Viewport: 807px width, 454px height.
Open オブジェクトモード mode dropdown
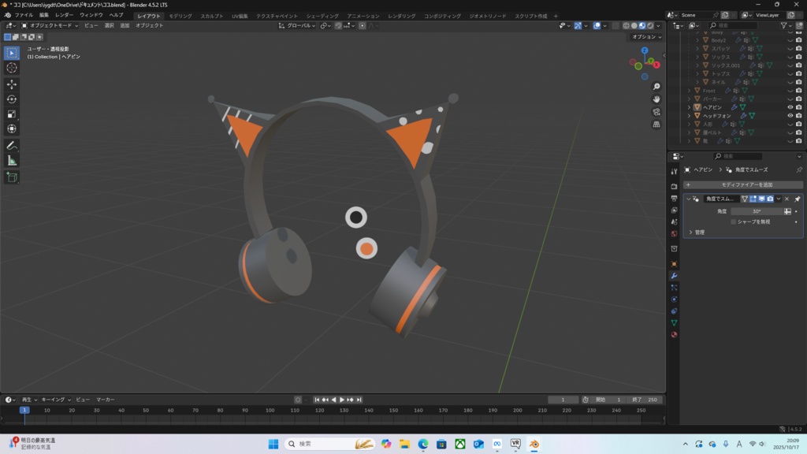pyautogui.click(x=50, y=26)
